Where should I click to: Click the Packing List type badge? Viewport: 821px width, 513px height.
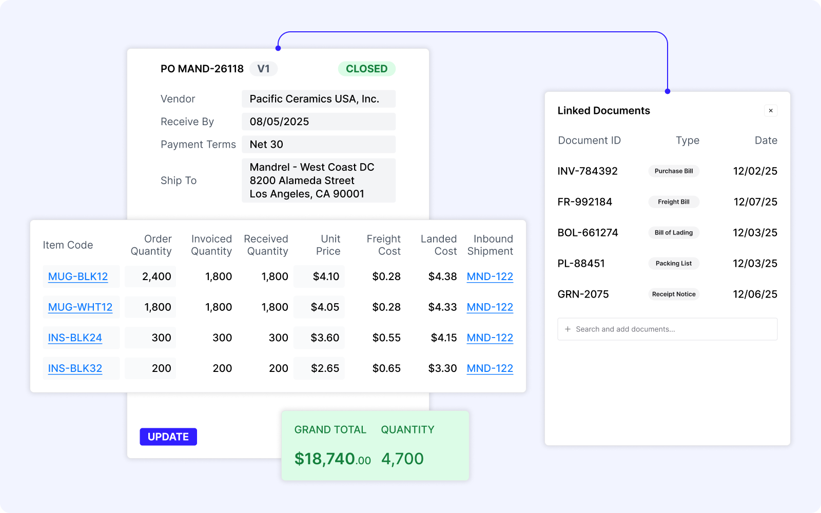(674, 263)
